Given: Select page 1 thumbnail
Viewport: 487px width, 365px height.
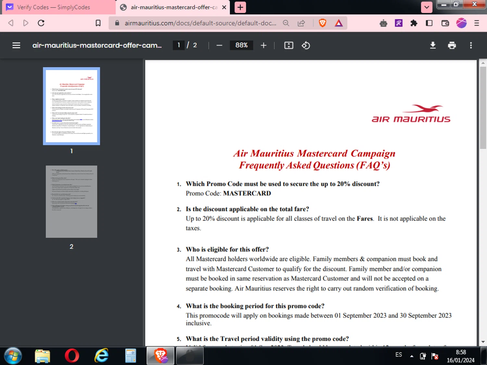Looking at the screenshot, I should (x=71, y=106).
